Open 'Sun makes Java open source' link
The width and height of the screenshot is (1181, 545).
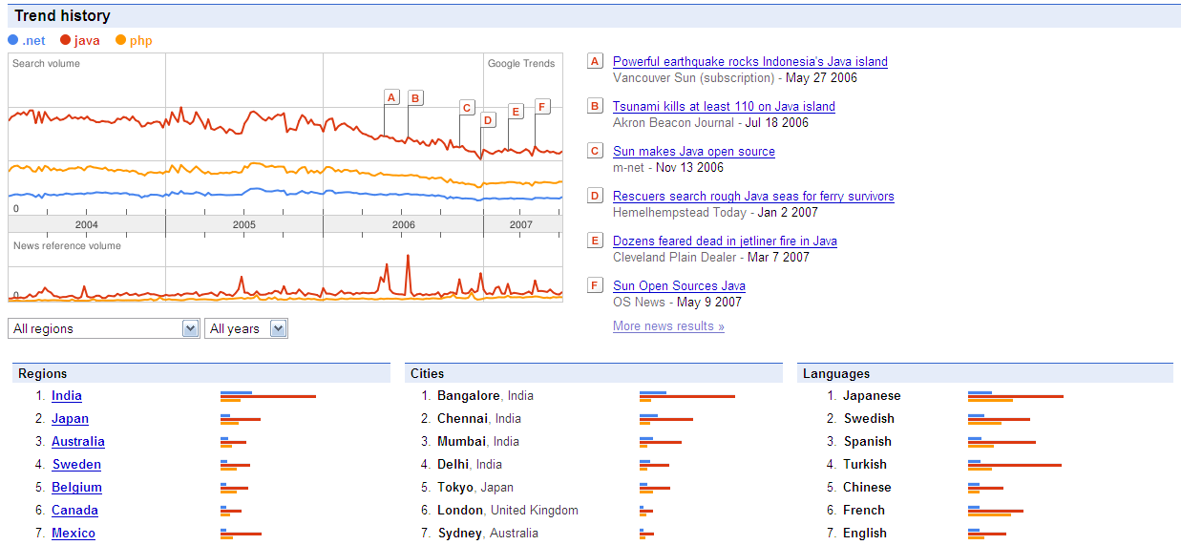pyautogui.click(x=694, y=151)
